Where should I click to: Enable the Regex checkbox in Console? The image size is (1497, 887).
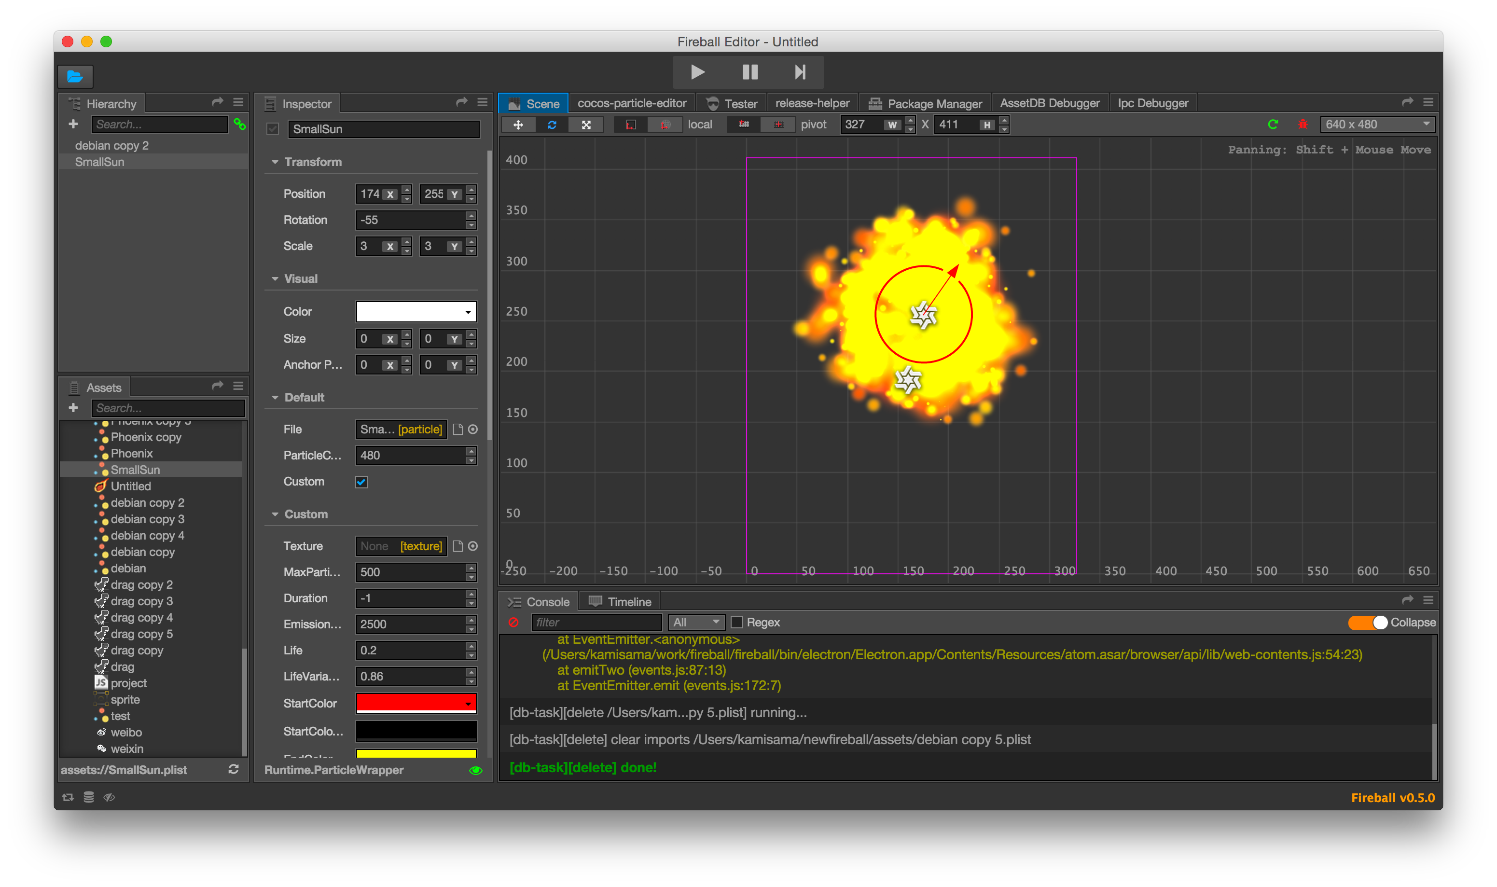tap(737, 623)
